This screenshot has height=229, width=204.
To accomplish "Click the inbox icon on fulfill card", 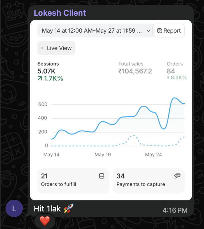I will point(102,176).
